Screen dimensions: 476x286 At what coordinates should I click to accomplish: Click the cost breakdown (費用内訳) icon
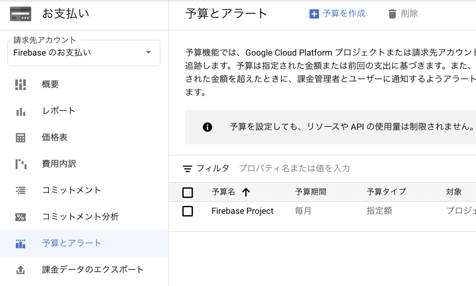tap(21, 164)
